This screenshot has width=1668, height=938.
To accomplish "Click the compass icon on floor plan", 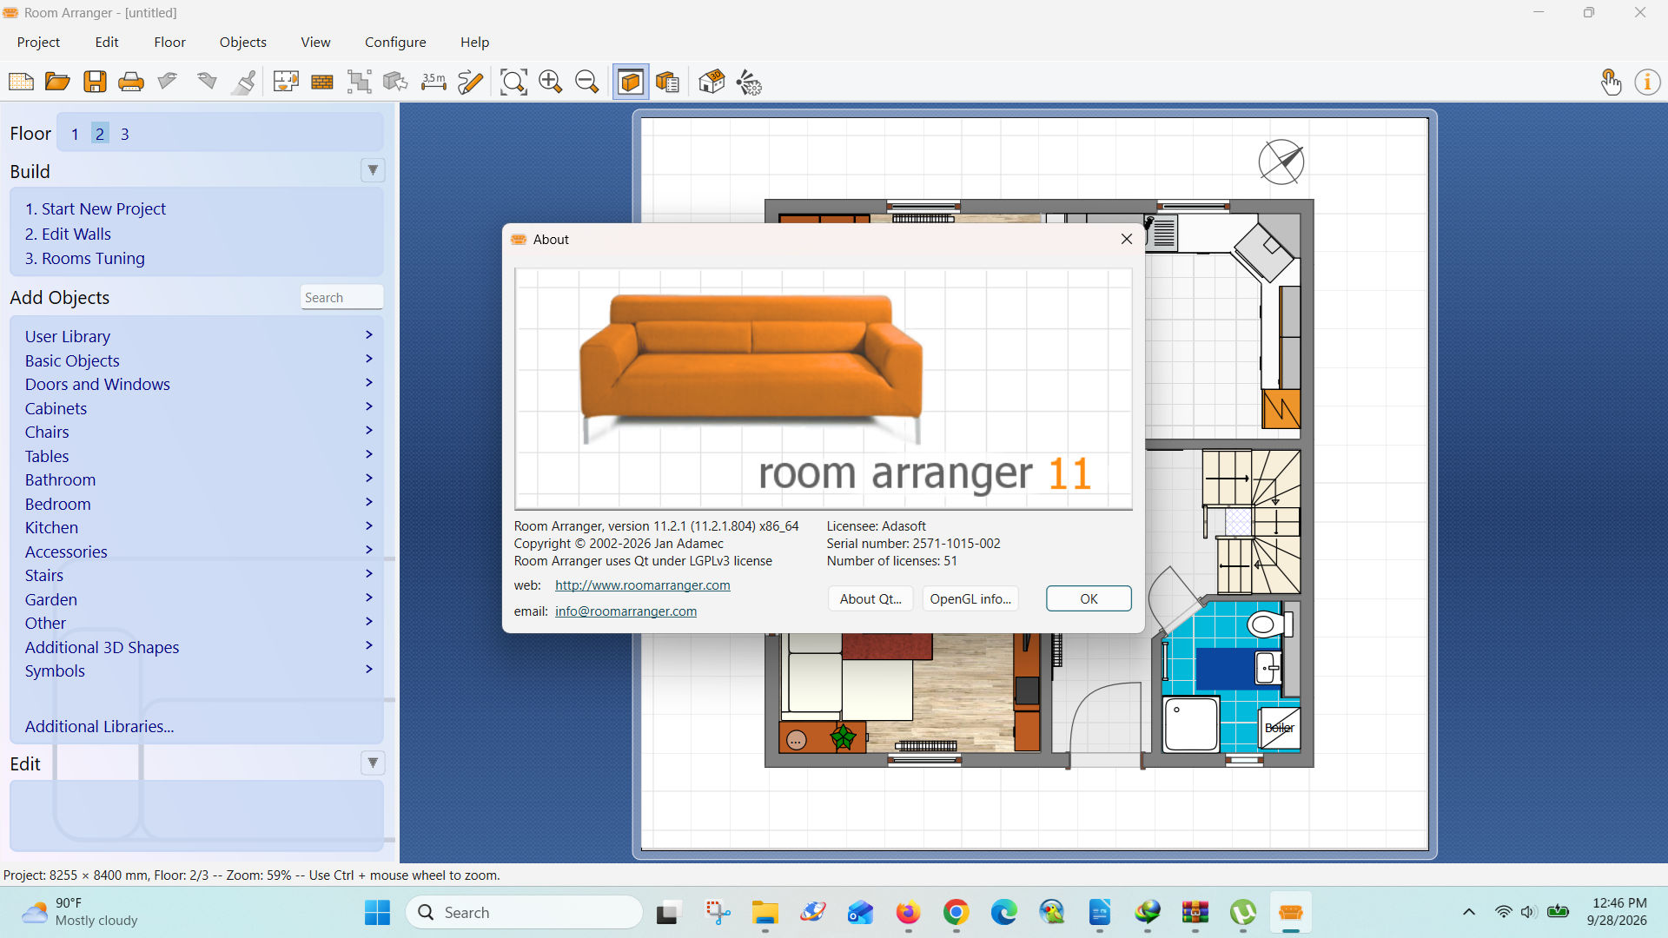I will point(1281,162).
